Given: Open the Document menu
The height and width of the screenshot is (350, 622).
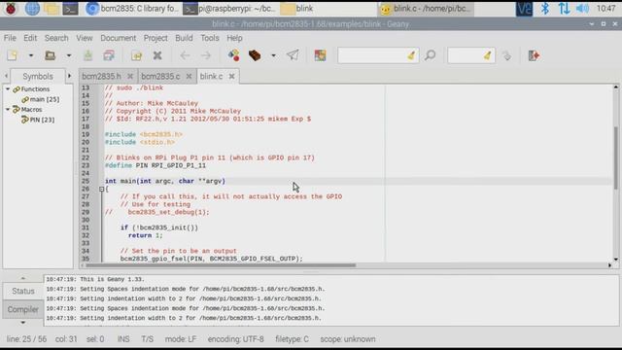Looking at the screenshot, I should click(x=119, y=38).
